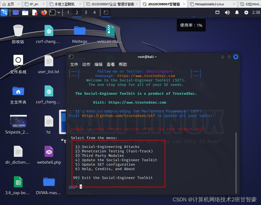Open the Visit: https://www.trustedsec.com link
Image resolution: width=261 pixels, height=205 pixels.
(137, 102)
